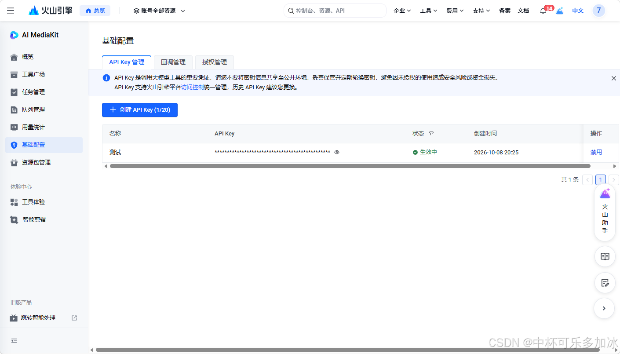The height and width of the screenshot is (354, 620).
Task: Reveal the API key with eye icon
Action: point(337,152)
